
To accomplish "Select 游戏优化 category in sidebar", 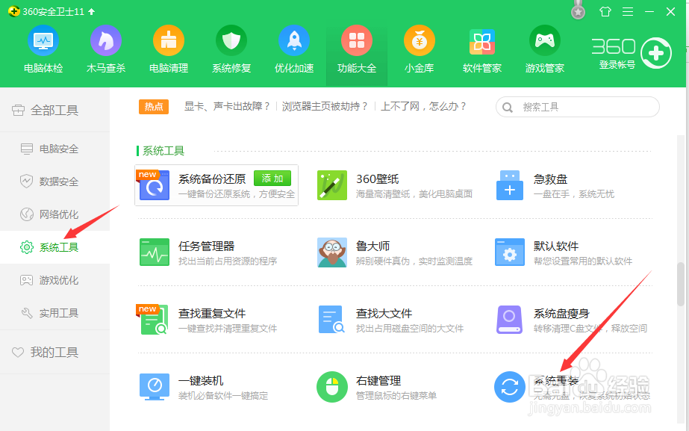I will pos(54,280).
